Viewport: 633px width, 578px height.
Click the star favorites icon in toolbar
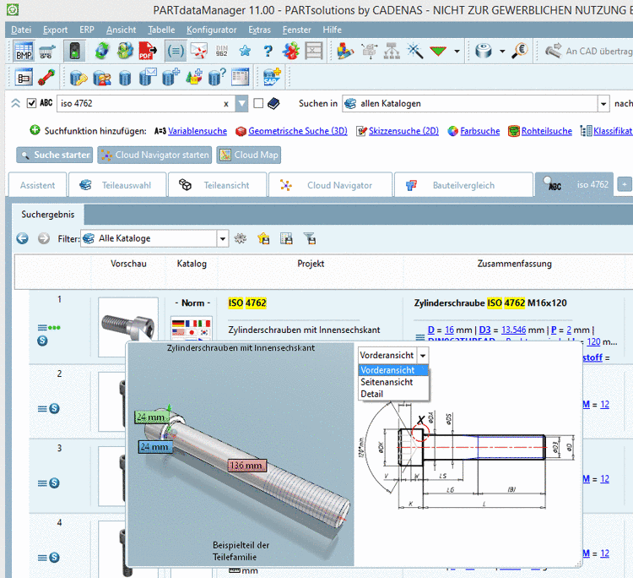tap(245, 51)
